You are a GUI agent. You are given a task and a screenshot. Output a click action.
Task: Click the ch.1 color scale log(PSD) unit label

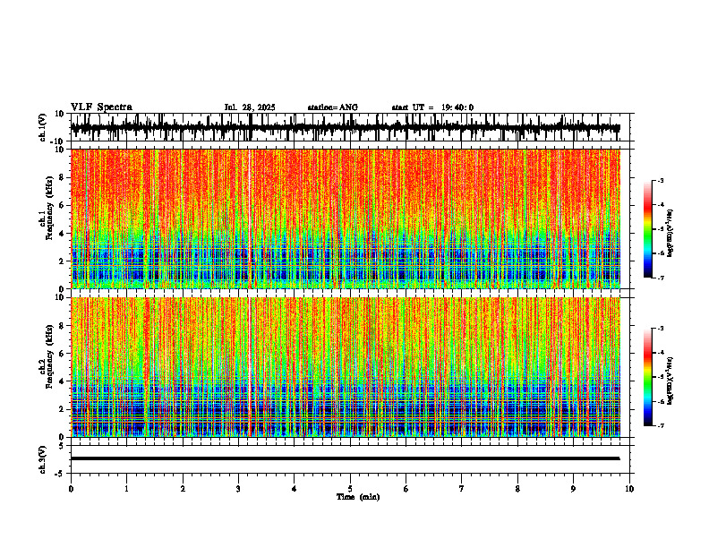click(671, 233)
